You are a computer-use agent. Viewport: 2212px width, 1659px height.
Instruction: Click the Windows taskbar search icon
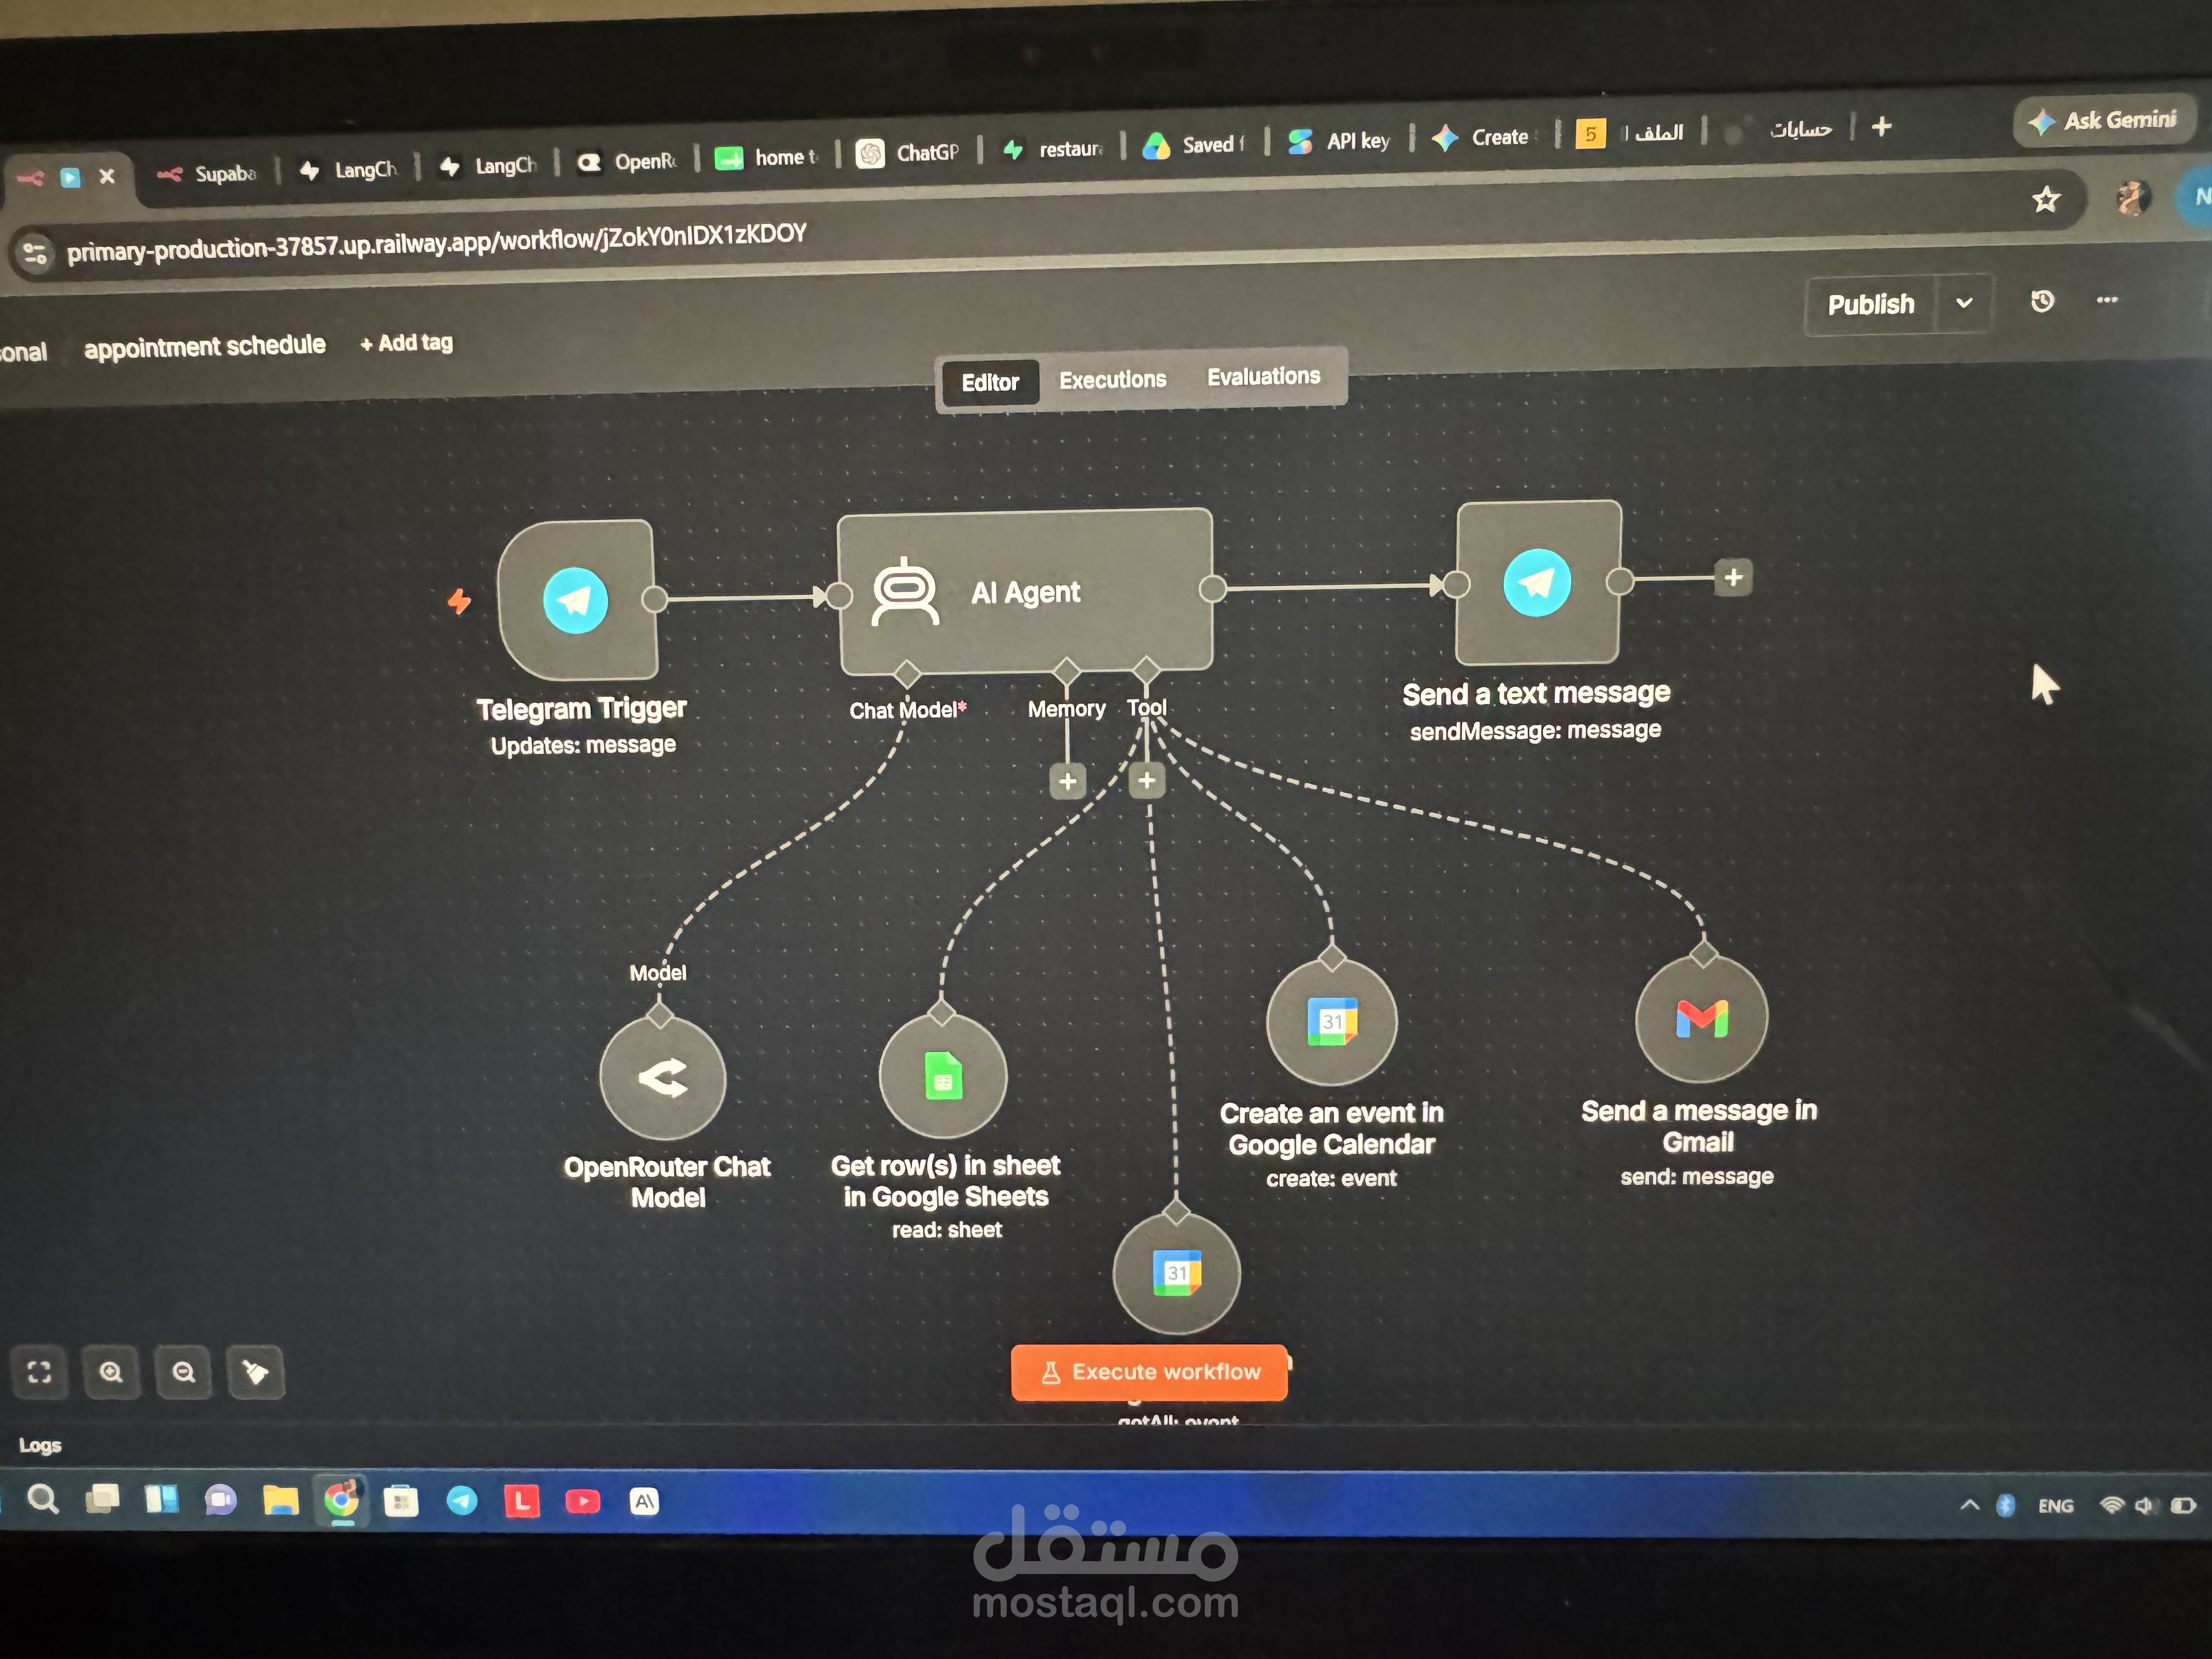pyautogui.click(x=42, y=1499)
